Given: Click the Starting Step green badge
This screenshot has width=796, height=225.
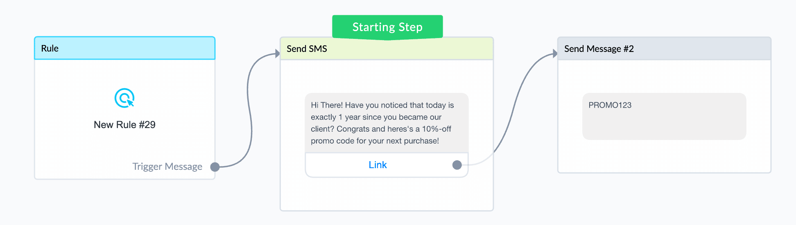Looking at the screenshot, I should [x=387, y=27].
